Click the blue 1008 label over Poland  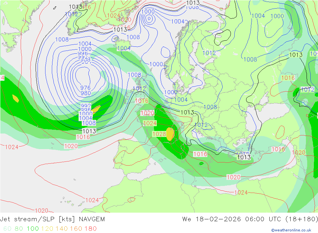pyautogui.click(x=210, y=107)
